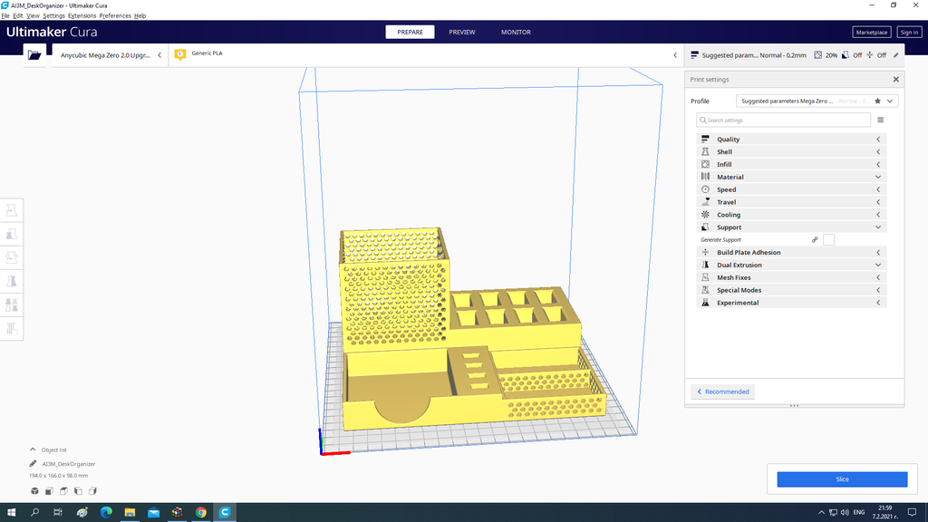The image size is (928, 522).
Task: Click the 3D view cube icon
Action: [34, 491]
